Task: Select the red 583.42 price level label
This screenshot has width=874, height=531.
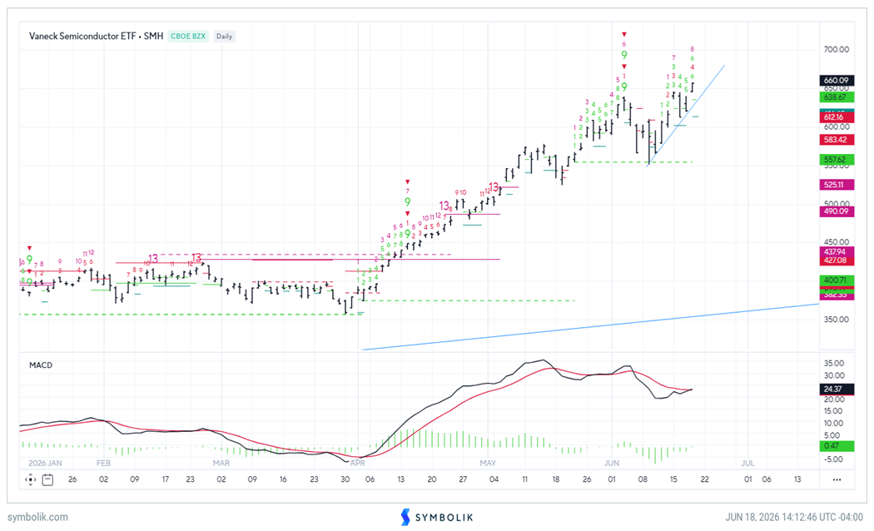Action: coord(837,140)
